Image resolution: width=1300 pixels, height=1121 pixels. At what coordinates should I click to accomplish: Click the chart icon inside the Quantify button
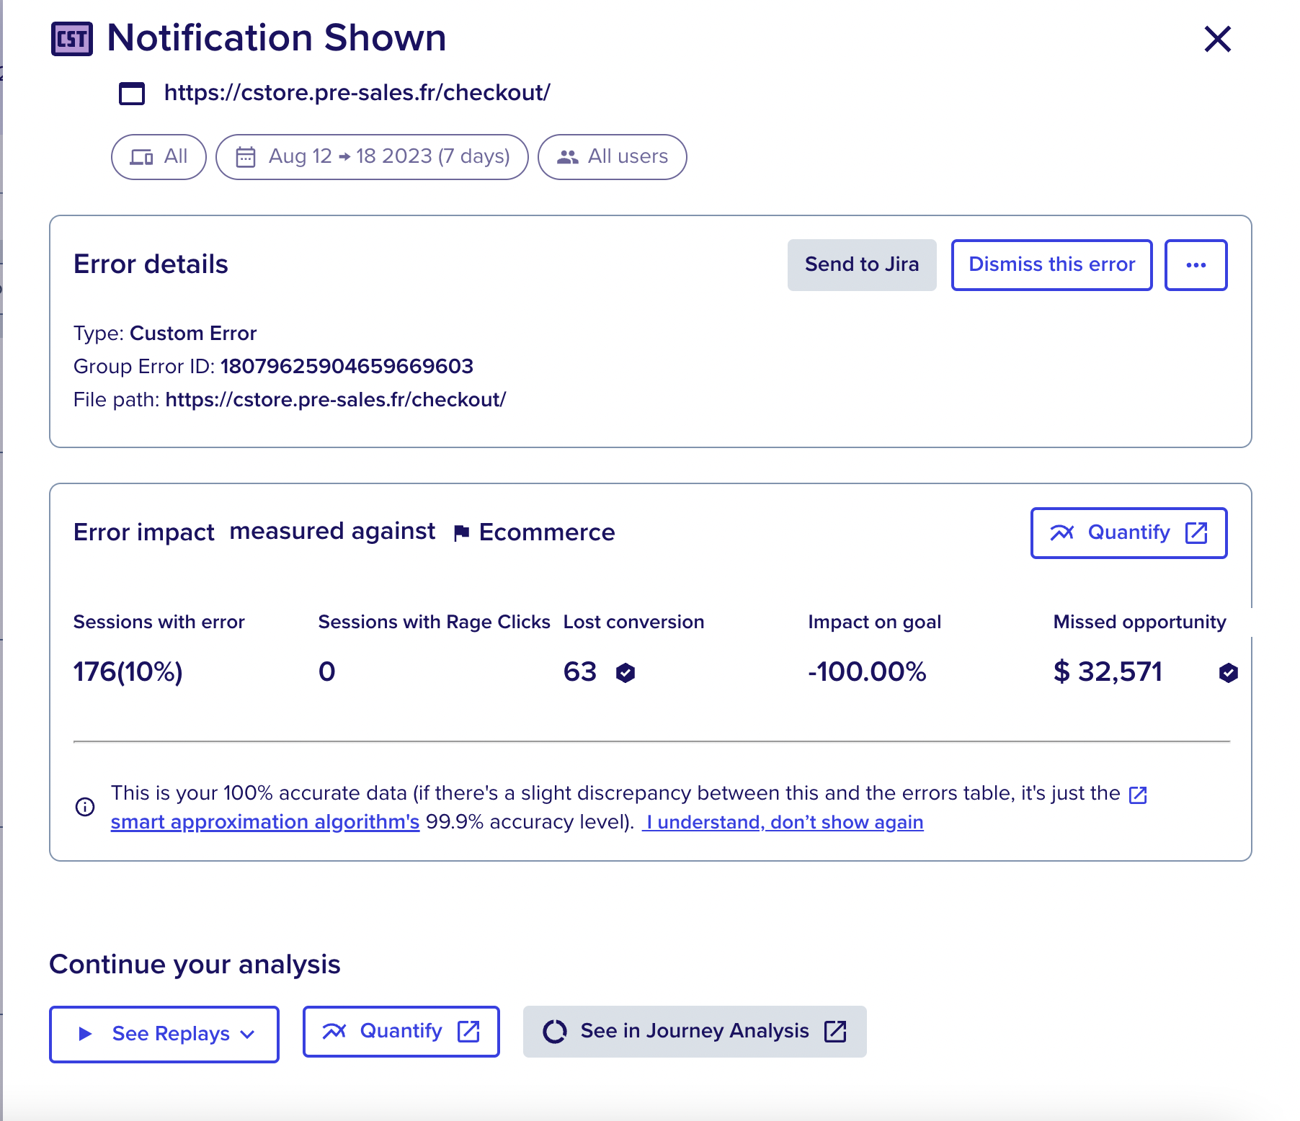(1061, 533)
